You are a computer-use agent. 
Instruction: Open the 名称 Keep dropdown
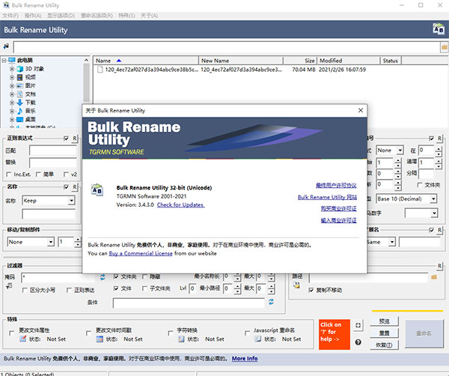coord(71,201)
